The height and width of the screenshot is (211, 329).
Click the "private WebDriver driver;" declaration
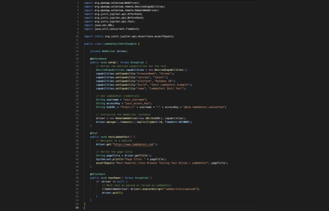point(109,51)
